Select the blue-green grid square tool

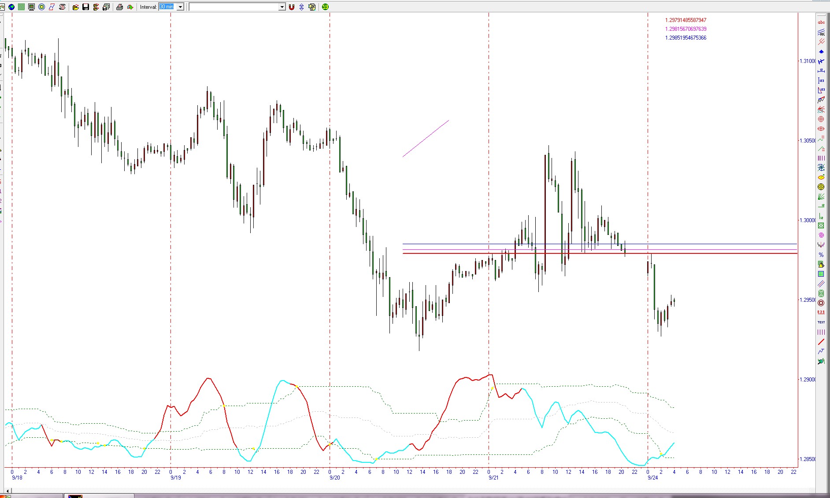(821, 274)
